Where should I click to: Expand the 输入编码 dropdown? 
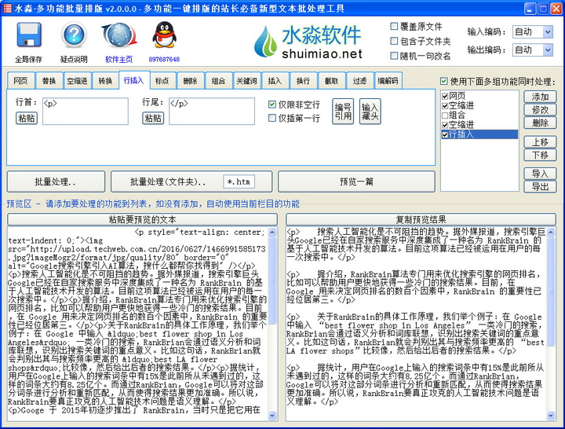tap(548, 31)
